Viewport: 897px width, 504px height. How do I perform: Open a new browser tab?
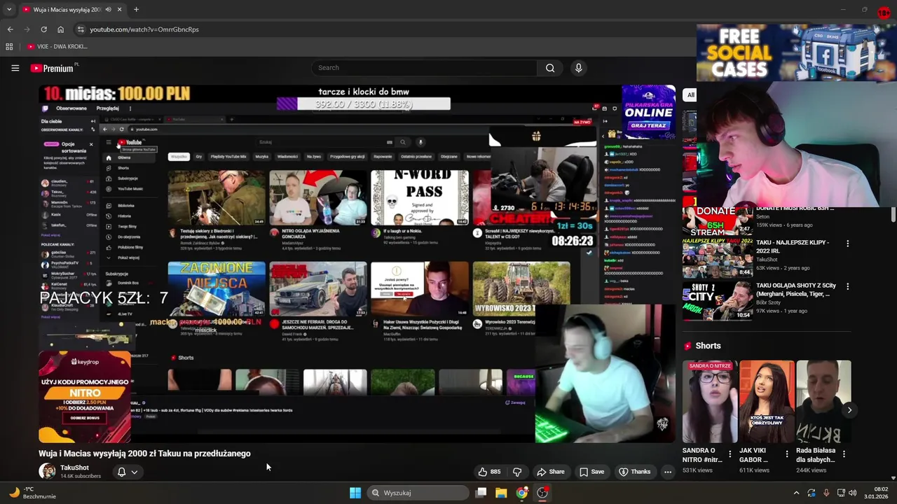(x=136, y=10)
